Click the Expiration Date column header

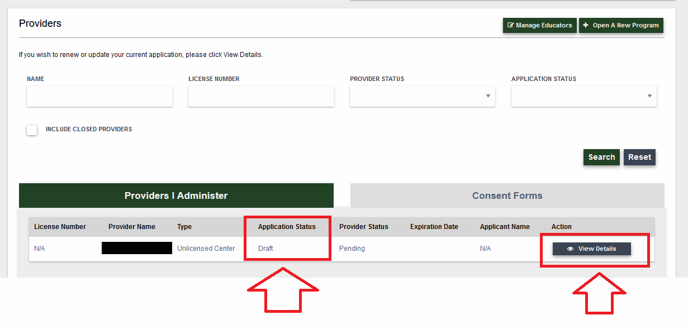click(x=434, y=227)
